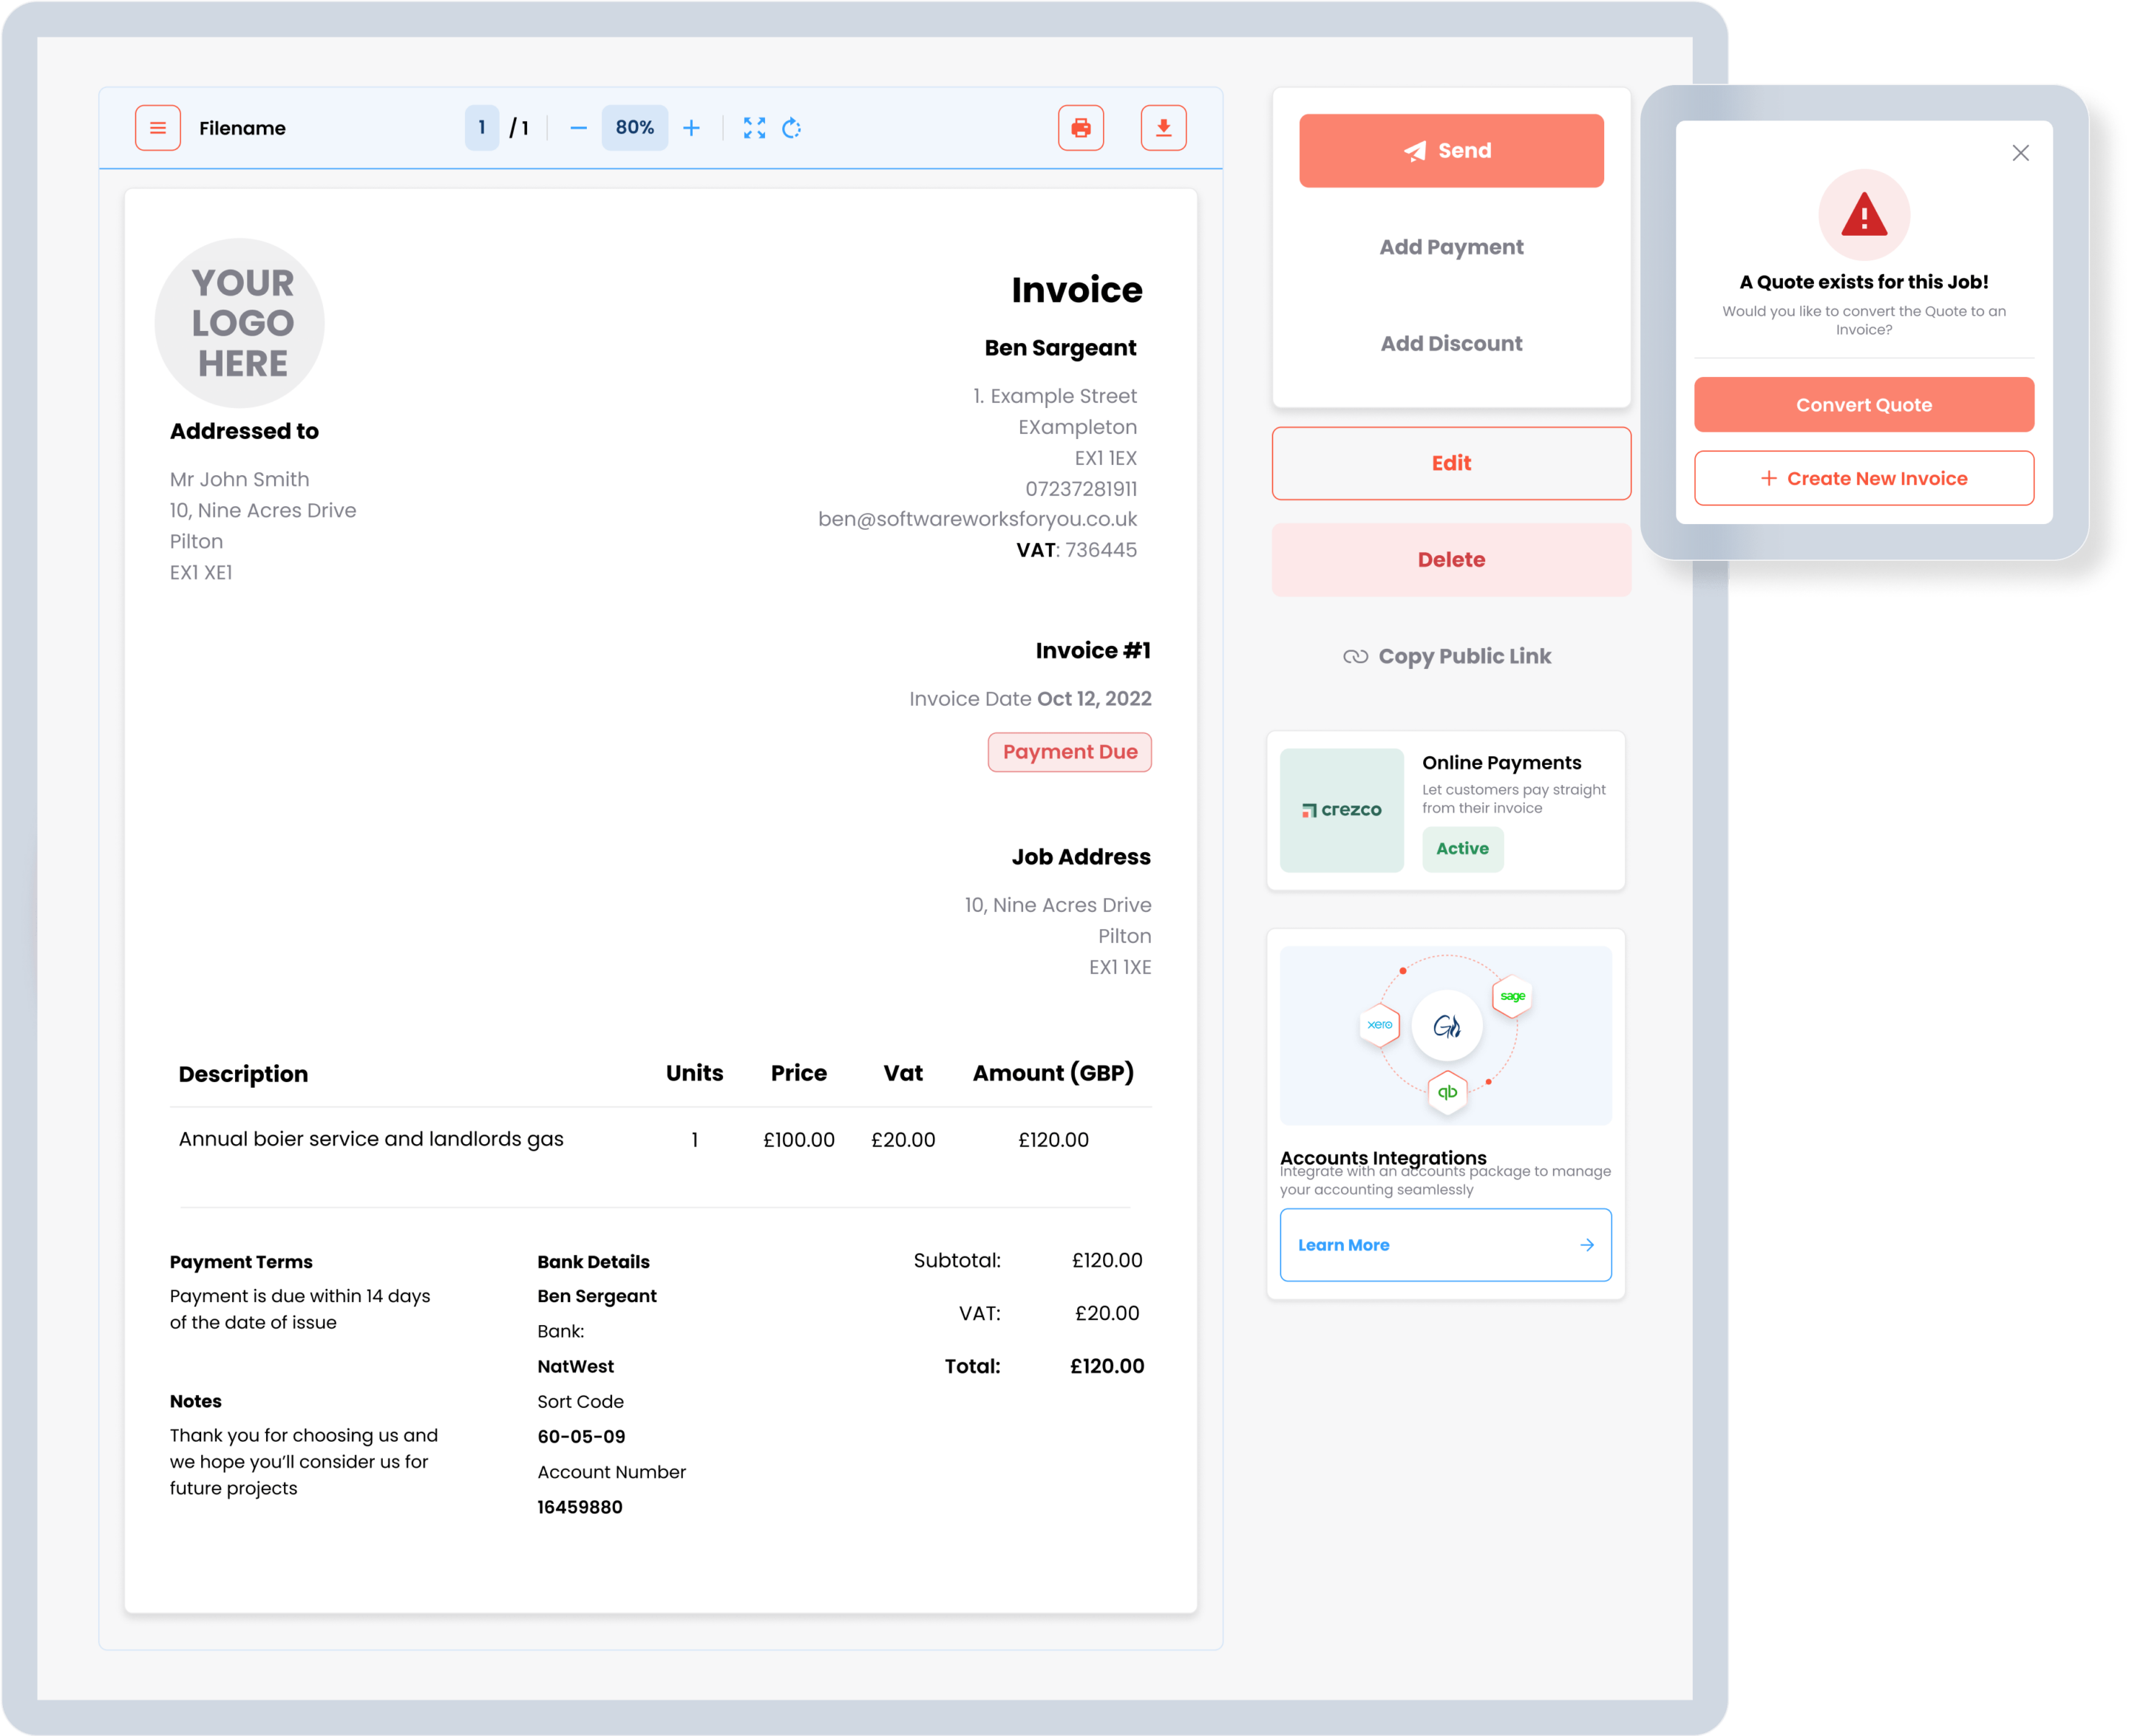Click Create New Invoice button
This screenshot has height=1736, width=2129.
click(1863, 478)
